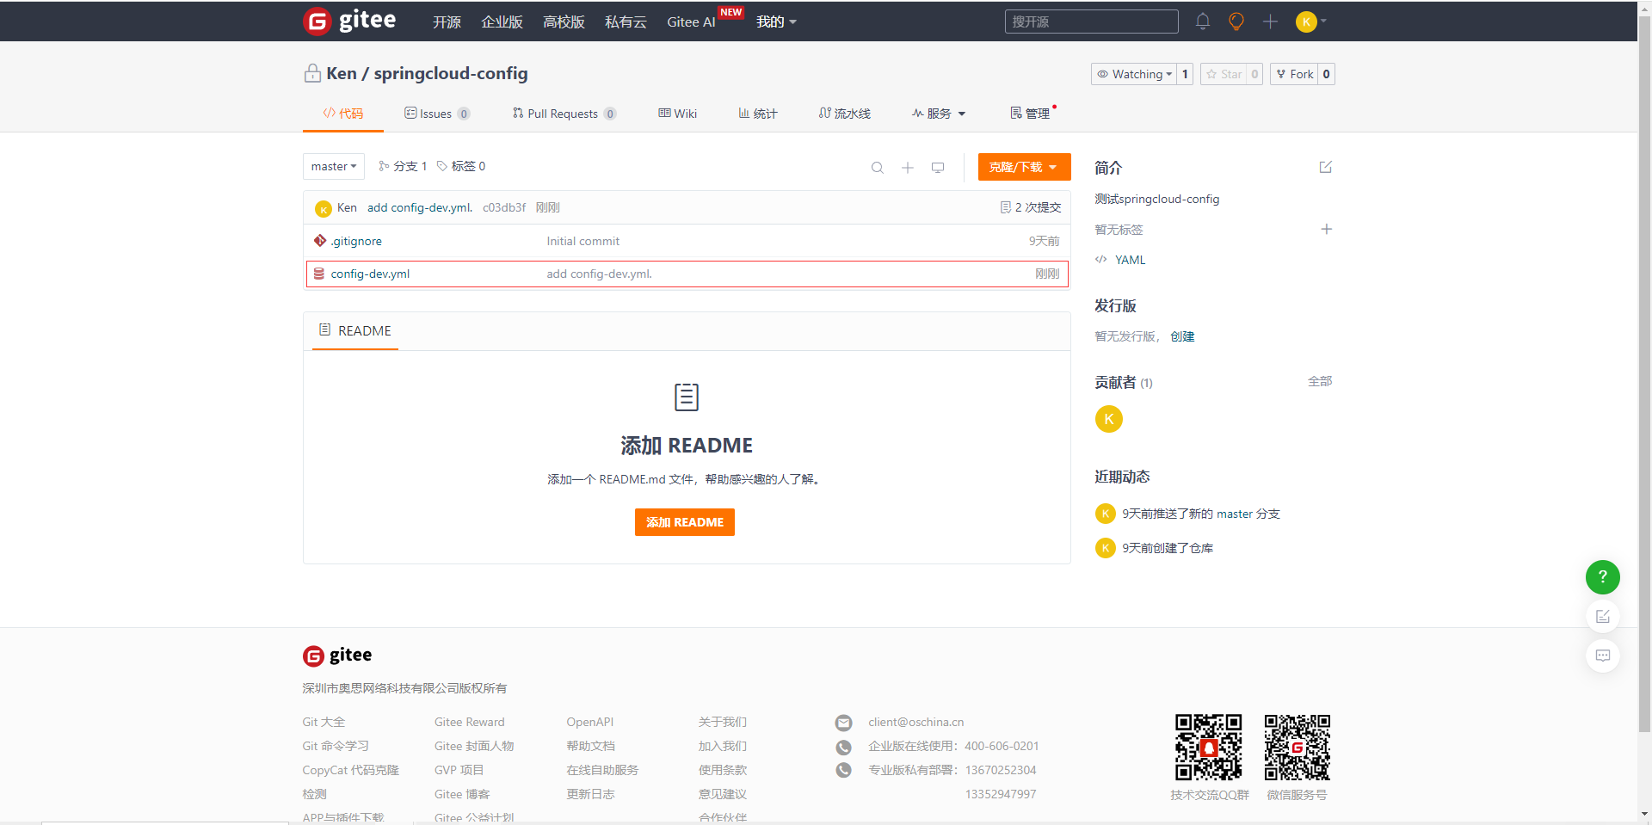
Task: Expand the 服务 dropdown tab
Action: point(939,114)
